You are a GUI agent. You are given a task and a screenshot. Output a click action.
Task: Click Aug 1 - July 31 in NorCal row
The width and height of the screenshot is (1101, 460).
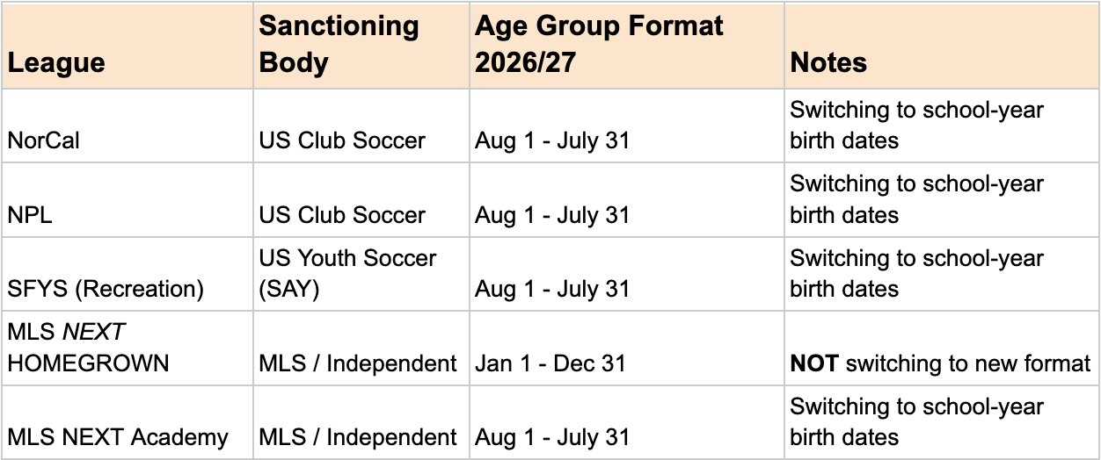coord(627,126)
